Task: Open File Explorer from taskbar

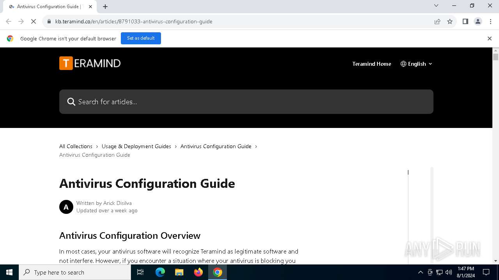Action: tap(179, 272)
